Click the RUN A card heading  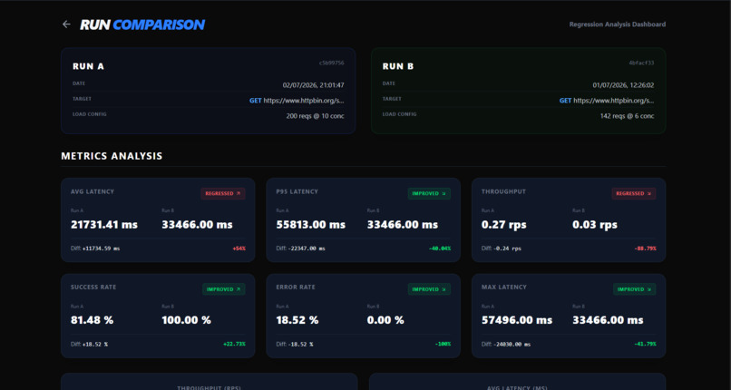88,66
